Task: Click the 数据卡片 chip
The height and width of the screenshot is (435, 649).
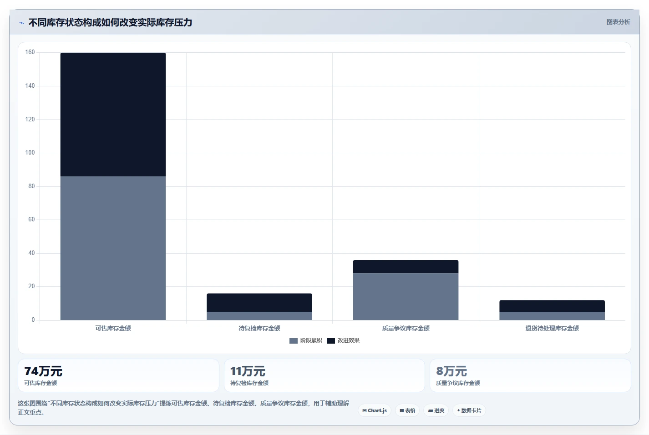Action: click(469, 410)
